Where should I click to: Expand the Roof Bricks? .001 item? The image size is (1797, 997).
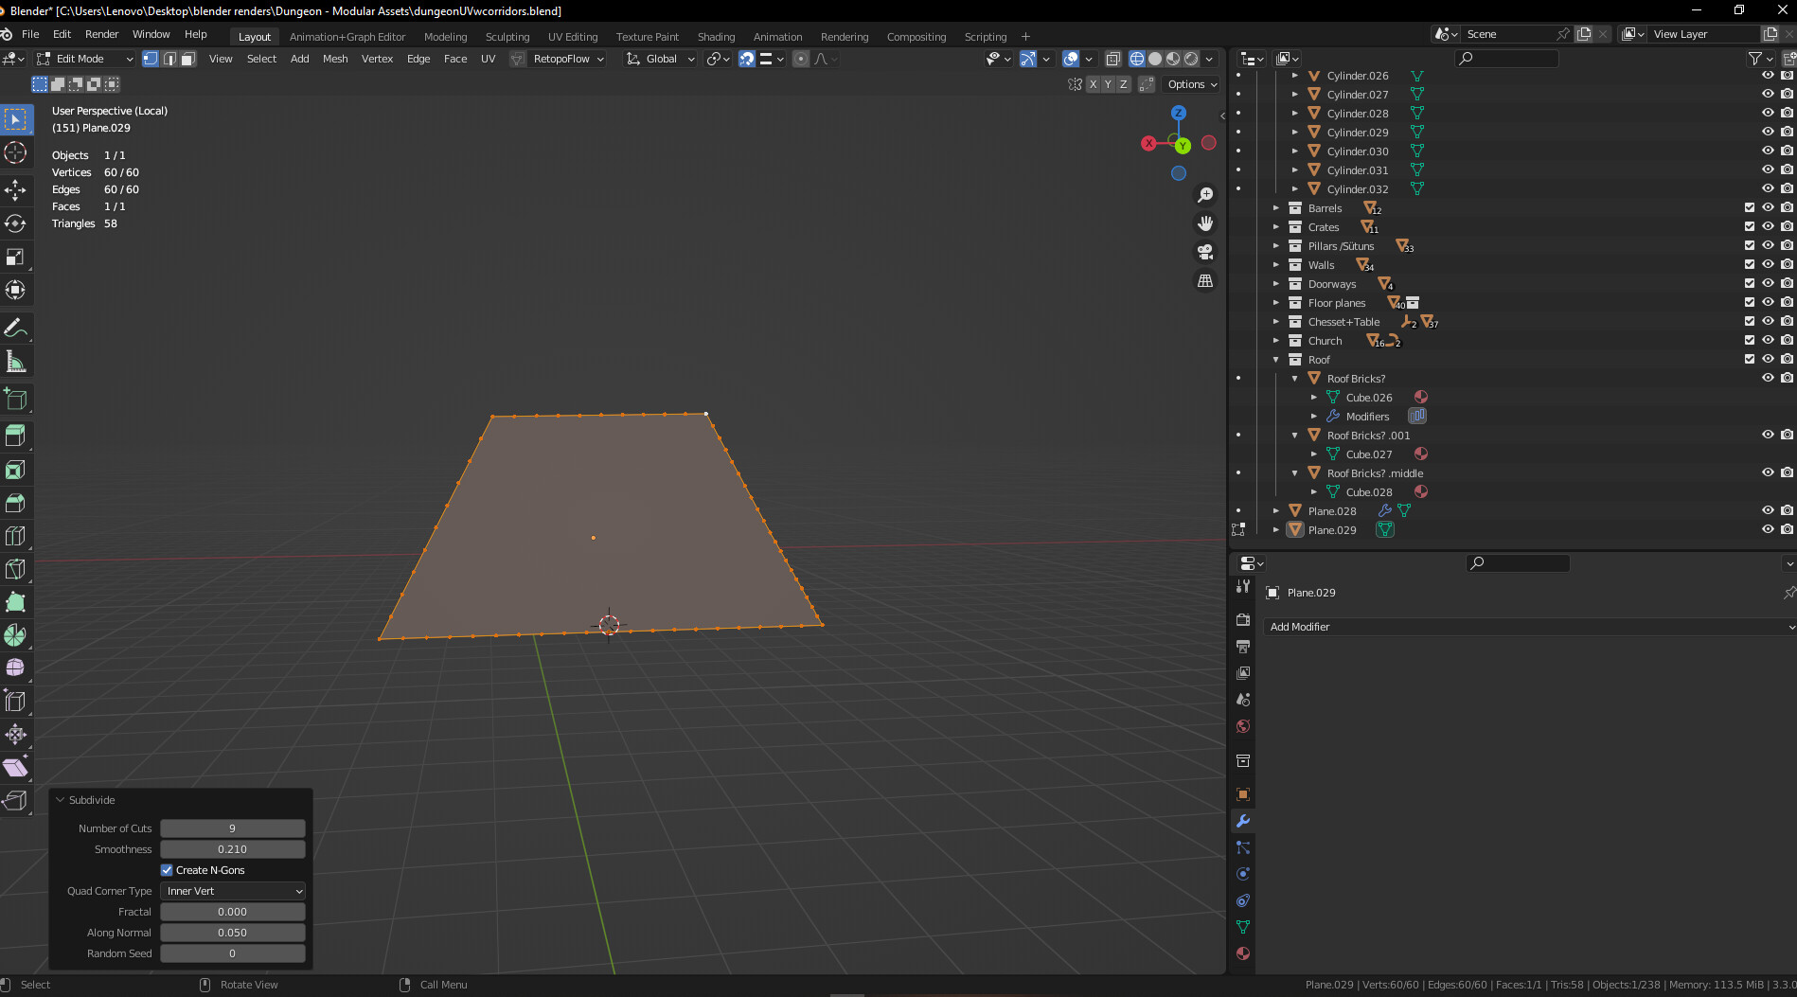click(x=1294, y=435)
